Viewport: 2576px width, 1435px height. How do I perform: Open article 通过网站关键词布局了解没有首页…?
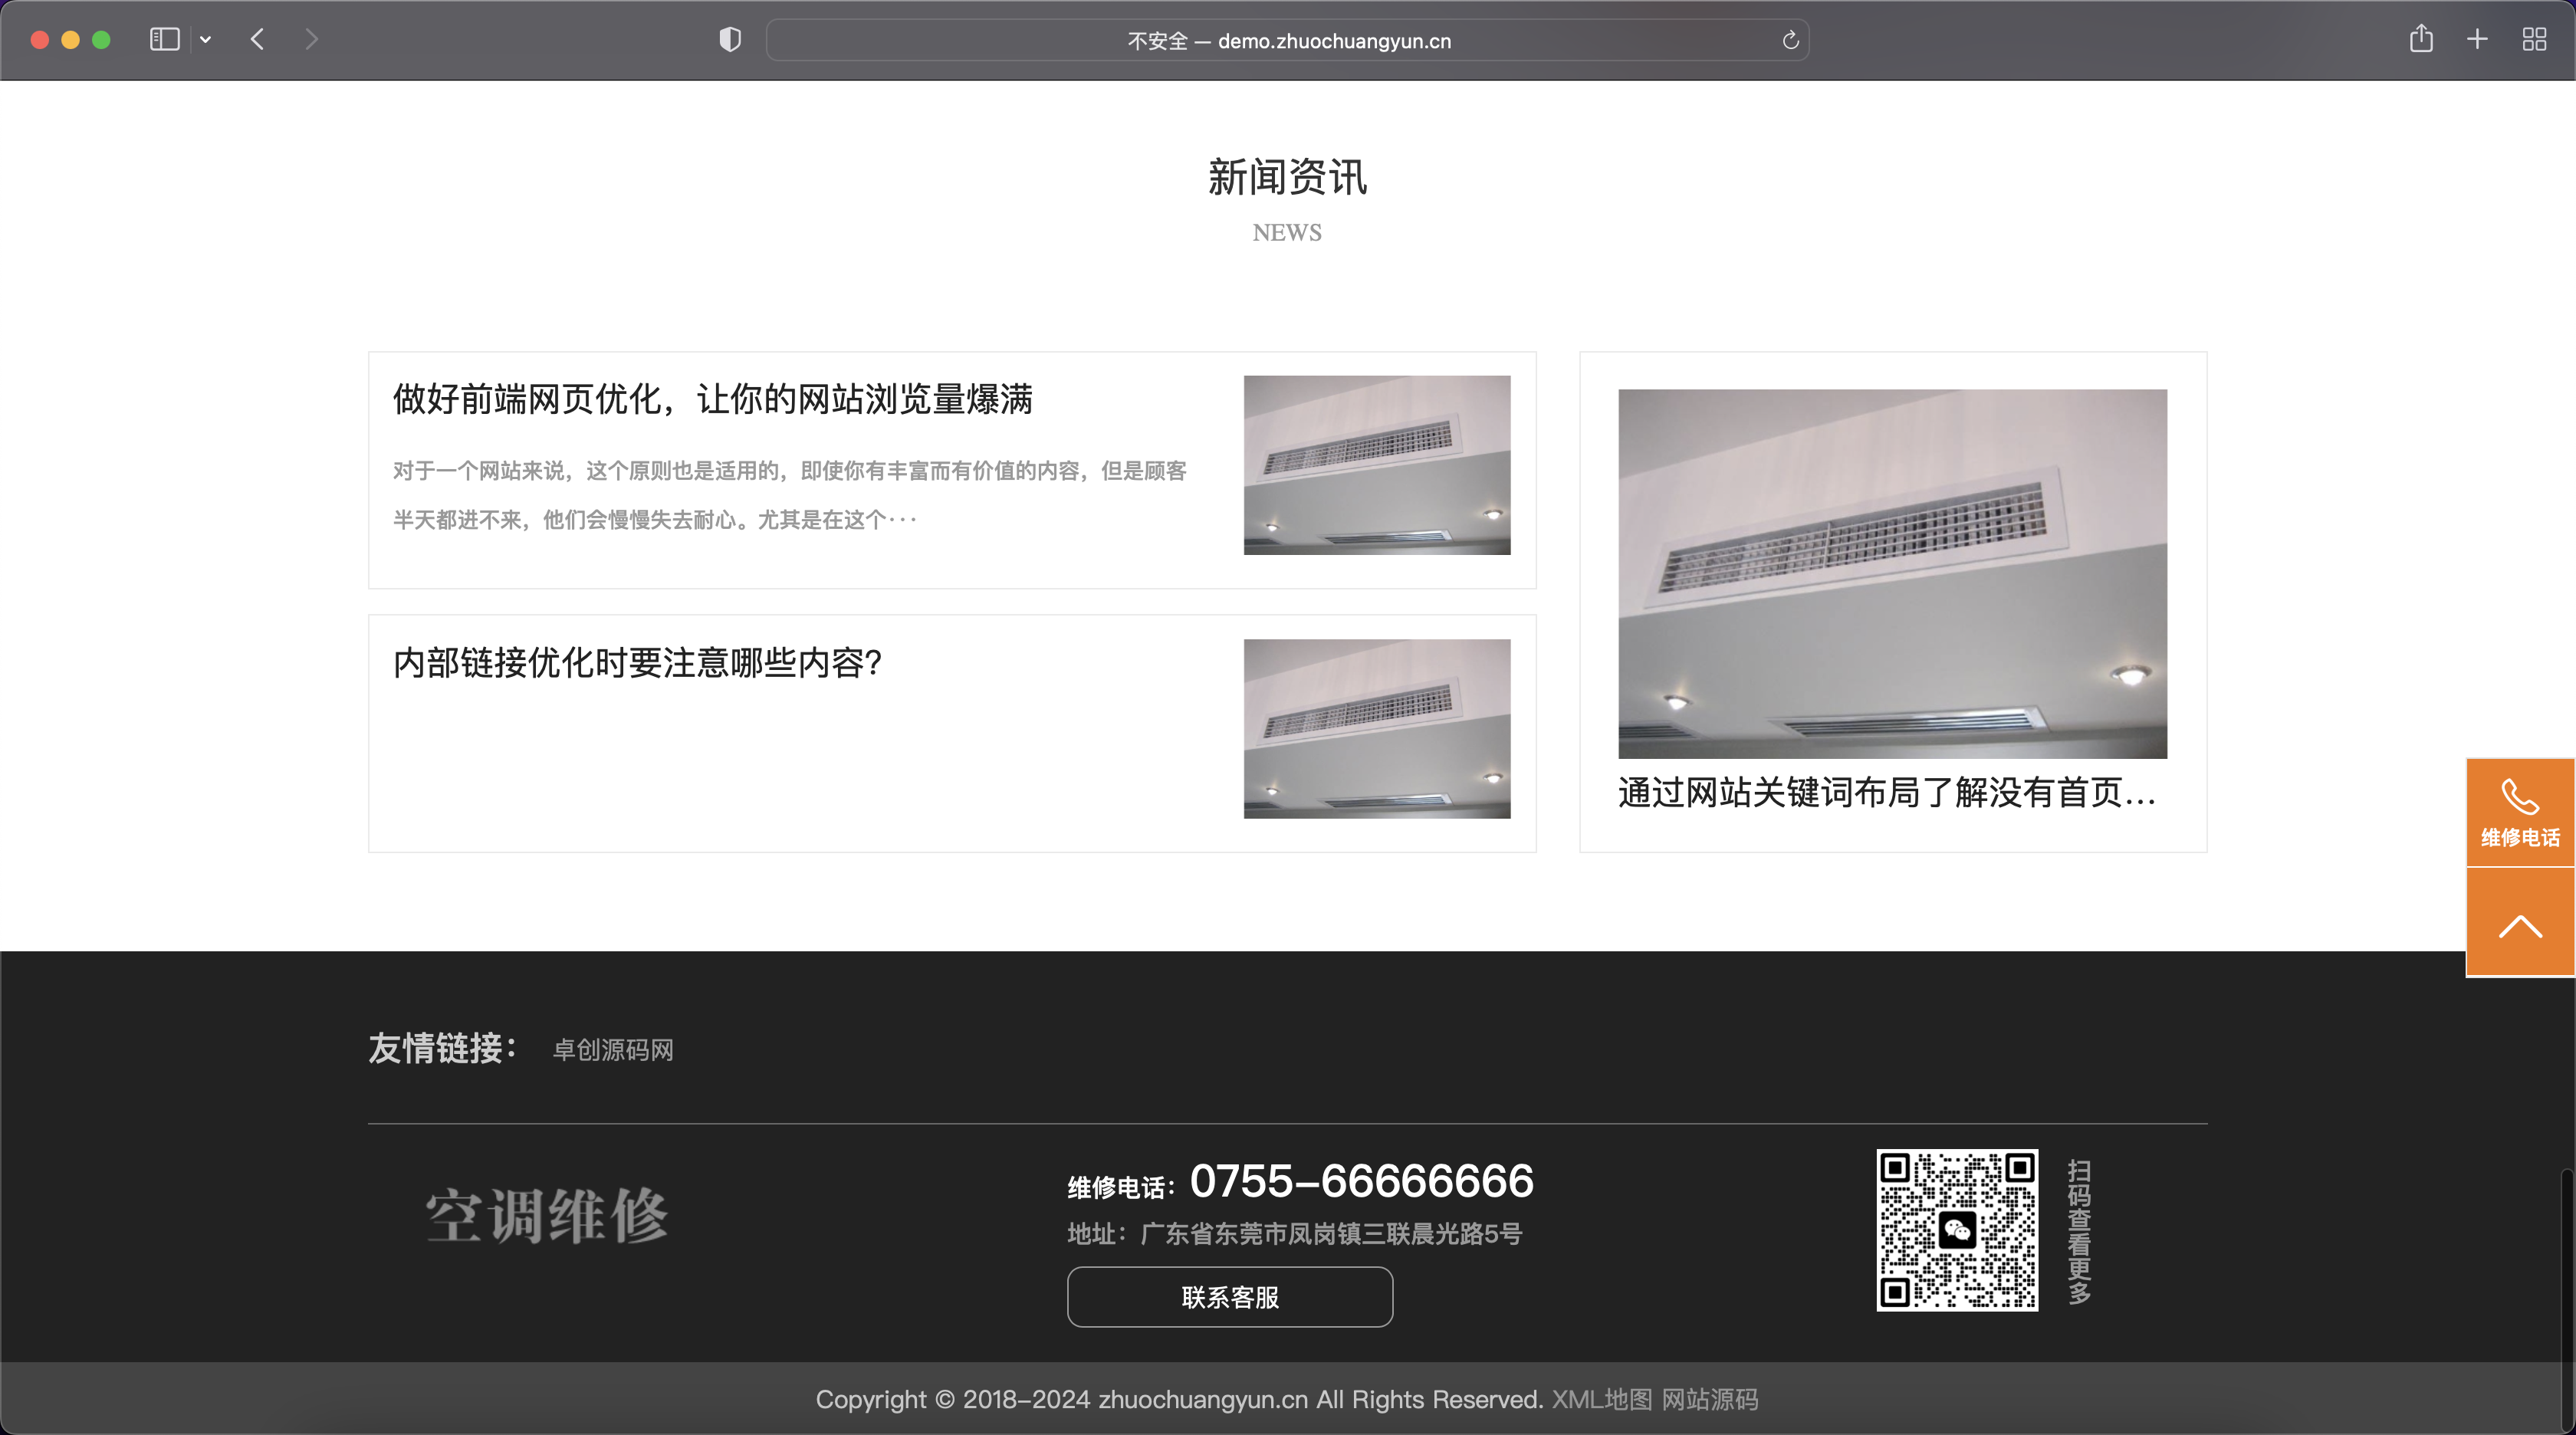pyautogui.click(x=1887, y=793)
